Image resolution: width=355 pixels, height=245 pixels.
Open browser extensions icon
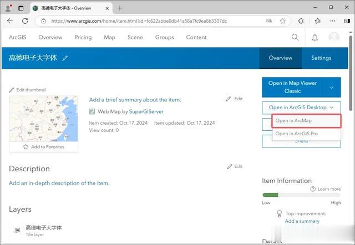pos(301,21)
